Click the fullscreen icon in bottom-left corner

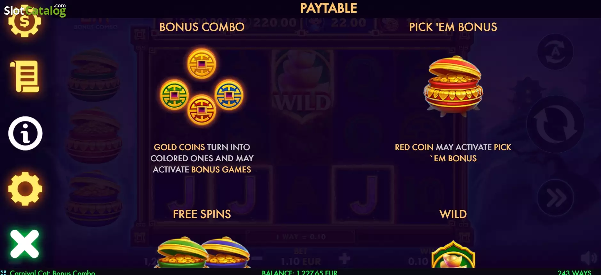pos(3,272)
